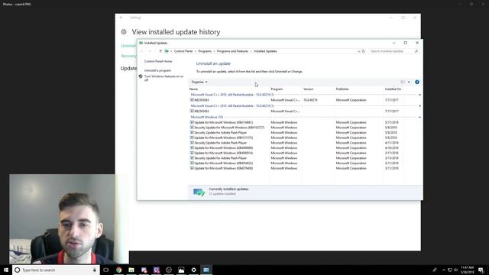Click the network icon in system tray
489x275 pixels.
[x=450, y=270]
